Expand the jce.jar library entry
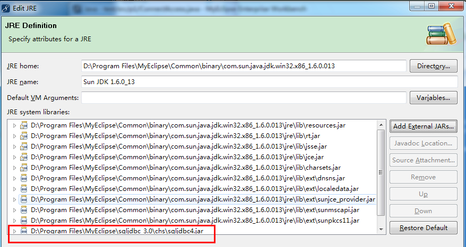Image resolution: width=466 pixels, height=247 pixels. tap(14, 157)
